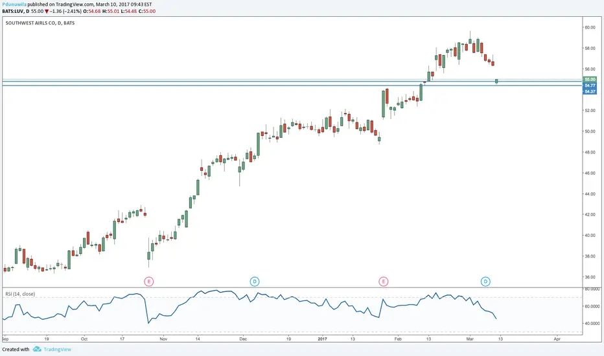Click the Feb date axis label
The image size is (604, 356).
click(398, 339)
